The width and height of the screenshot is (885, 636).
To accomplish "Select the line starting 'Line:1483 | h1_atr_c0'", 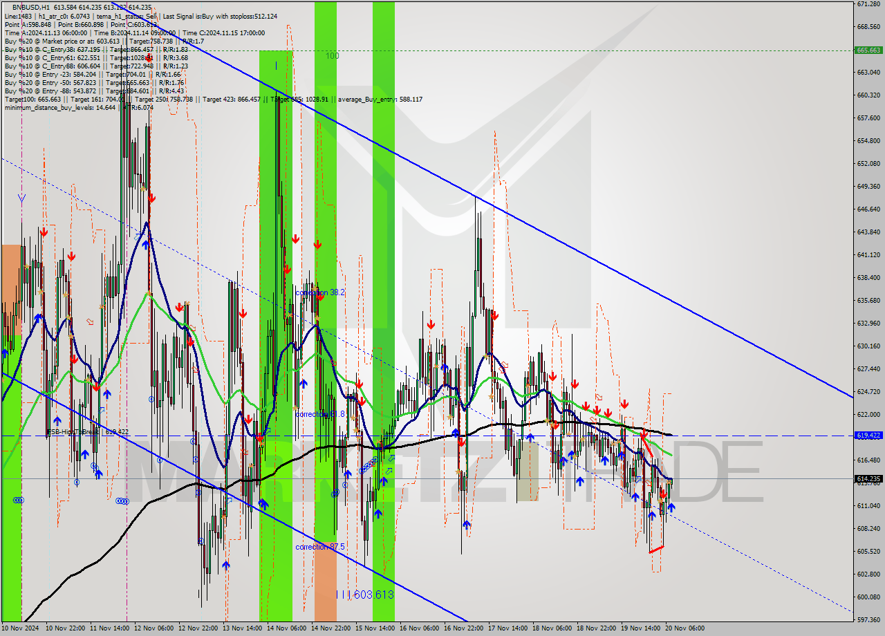I will 140,15.
